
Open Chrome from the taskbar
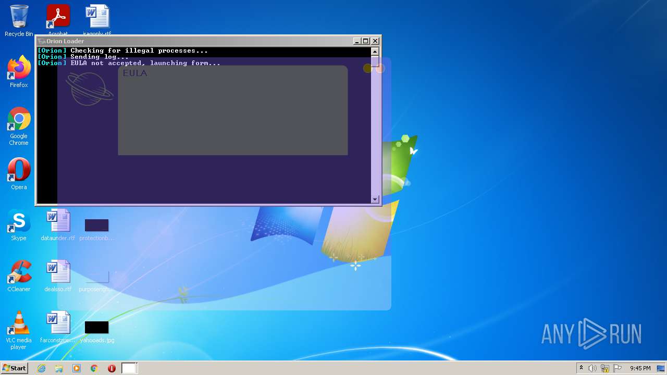coord(94,368)
